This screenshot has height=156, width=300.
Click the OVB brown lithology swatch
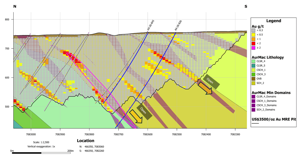253,79
